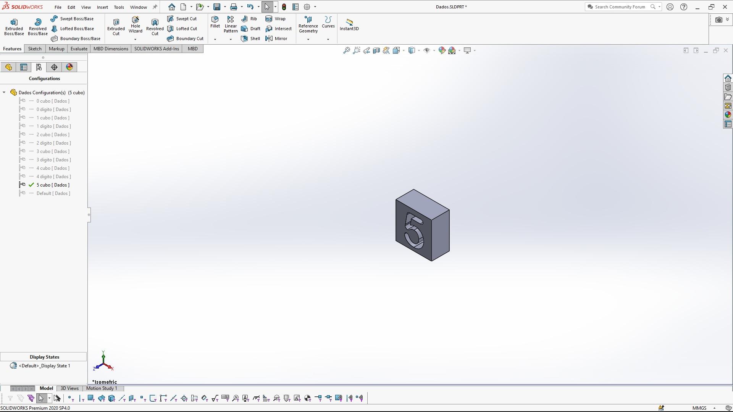This screenshot has width=733, height=412.
Task: Toggle Instant3D mode
Action: pos(349,24)
